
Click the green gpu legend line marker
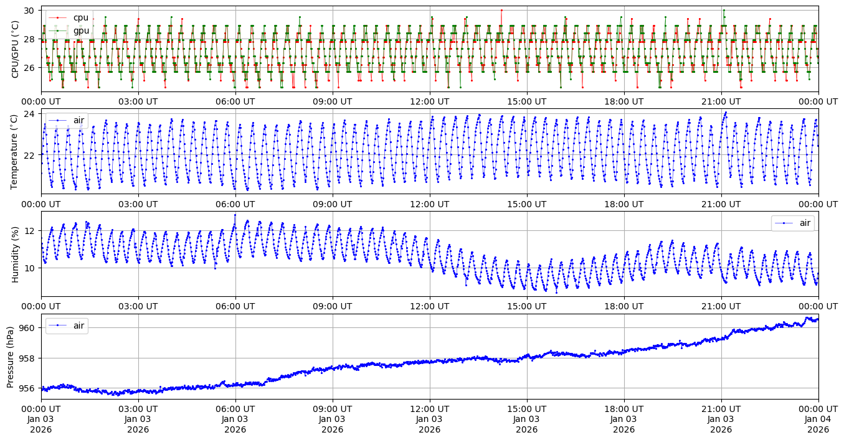(x=58, y=30)
